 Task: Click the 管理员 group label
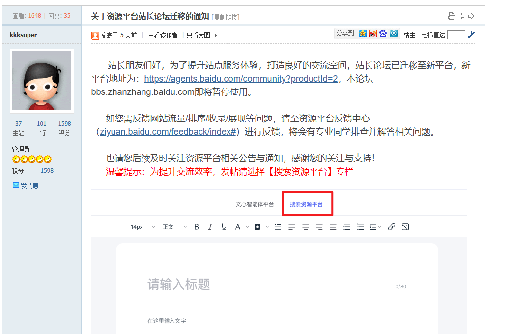(21, 149)
